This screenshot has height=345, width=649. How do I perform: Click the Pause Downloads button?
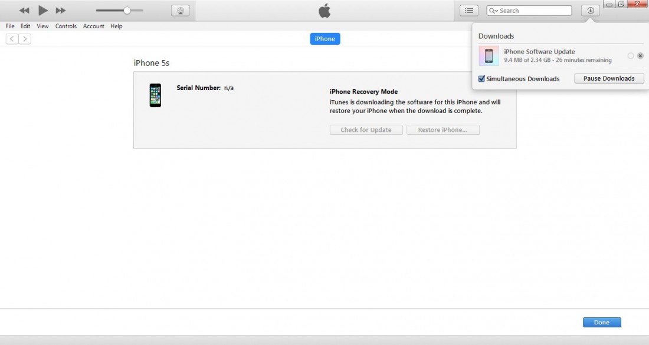click(x=609, y=78)
